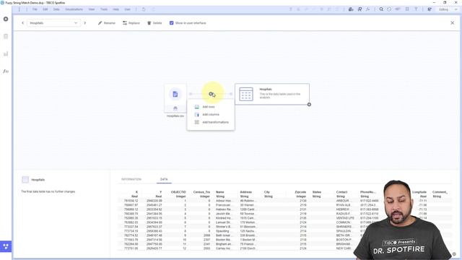Viewport: 462px width, 260px height.
Task: Click the bookmark toolbar icon
Action: 407,9
